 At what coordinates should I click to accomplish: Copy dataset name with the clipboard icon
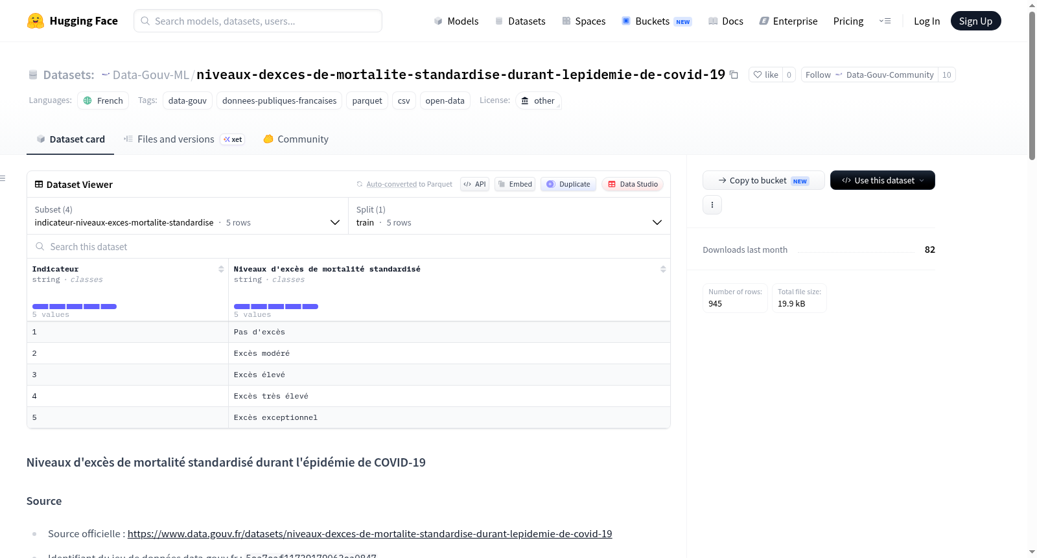[734, 75]
